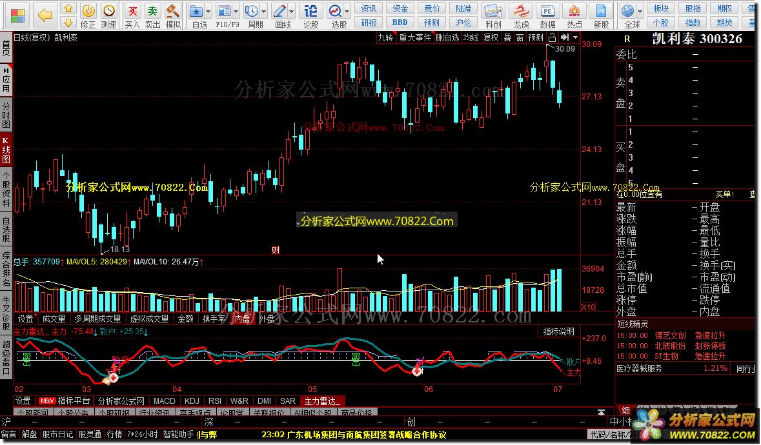This screenshot has width=761, height=445.
Task: Open the 热点 HOT flame icon
Action: 574,11
